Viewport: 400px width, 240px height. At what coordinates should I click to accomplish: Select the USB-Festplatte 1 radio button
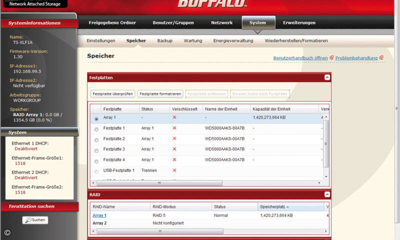coord(96,172)
